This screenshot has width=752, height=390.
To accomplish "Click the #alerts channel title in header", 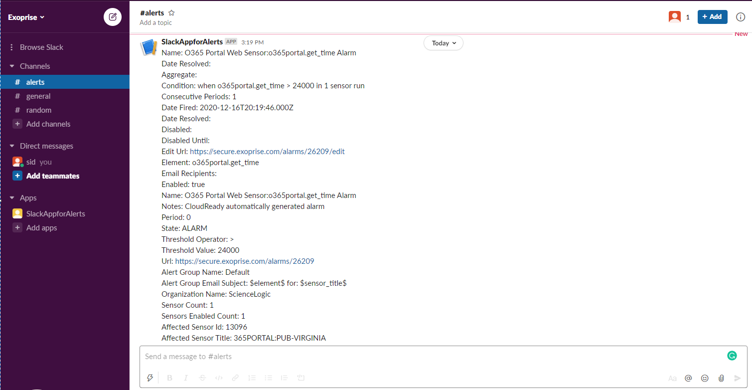I will 152,13.
